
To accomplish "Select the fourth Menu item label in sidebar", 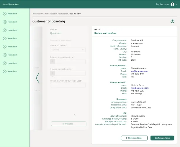I will coord(12,38).
